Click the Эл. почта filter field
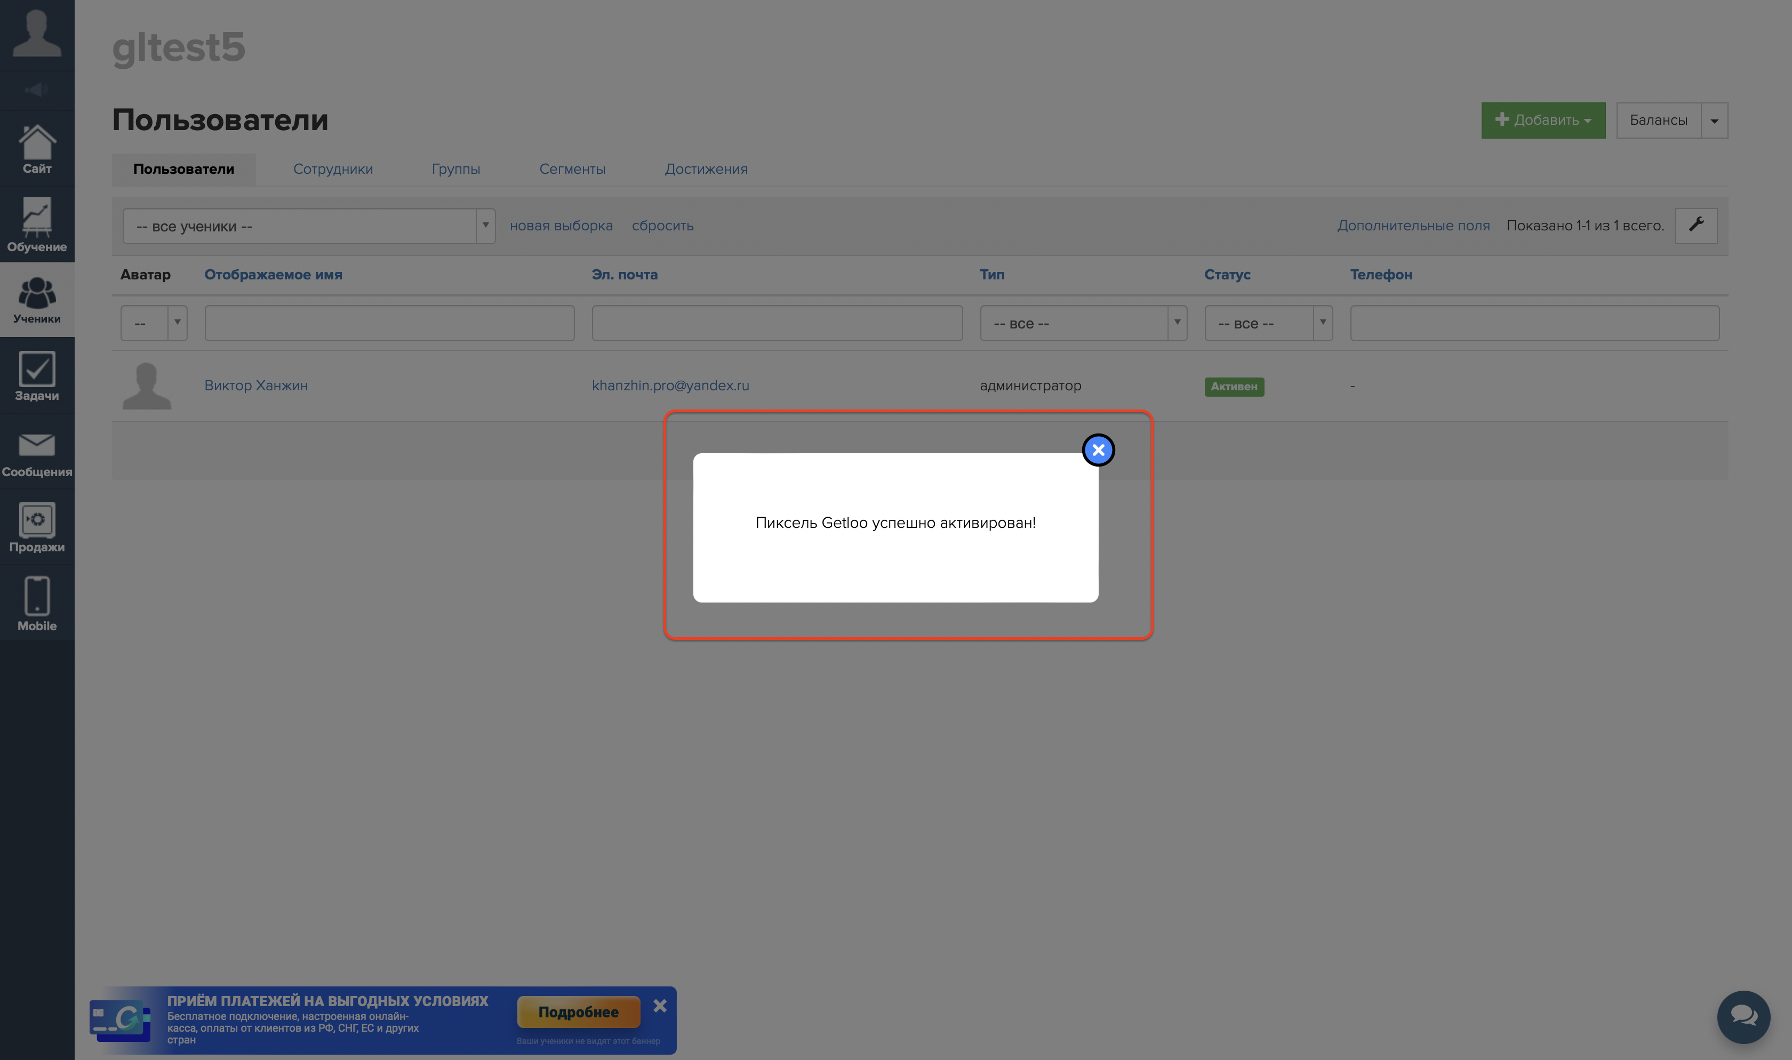Screen dimensions: 1792x1060 click(777, 324)
